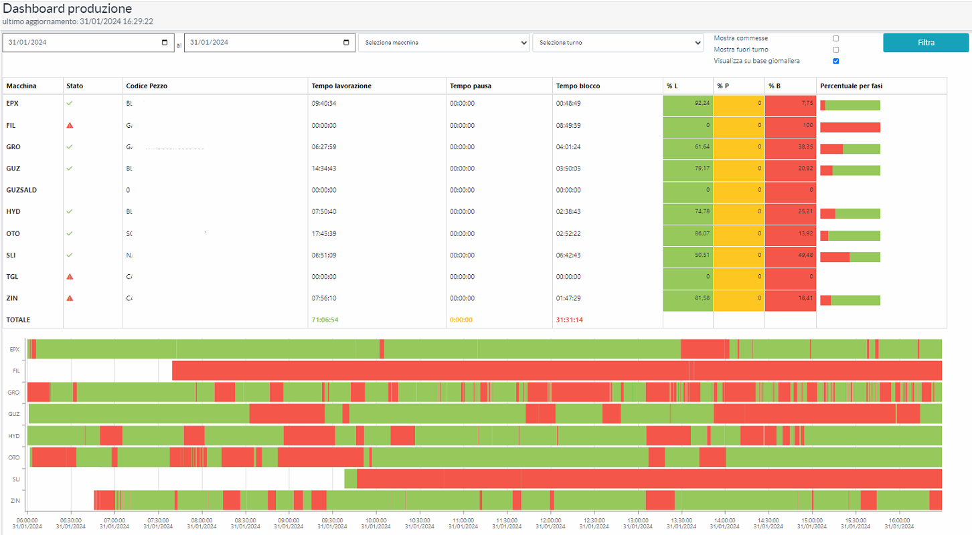Image resolution: width=972 pixels, height=535 pixels.
Task: Uncheck Visualizza su base giornaliera checkbox
Action: (x=835, y=61)
